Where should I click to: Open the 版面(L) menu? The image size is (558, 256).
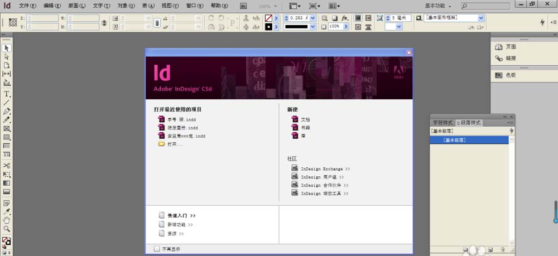77,6
